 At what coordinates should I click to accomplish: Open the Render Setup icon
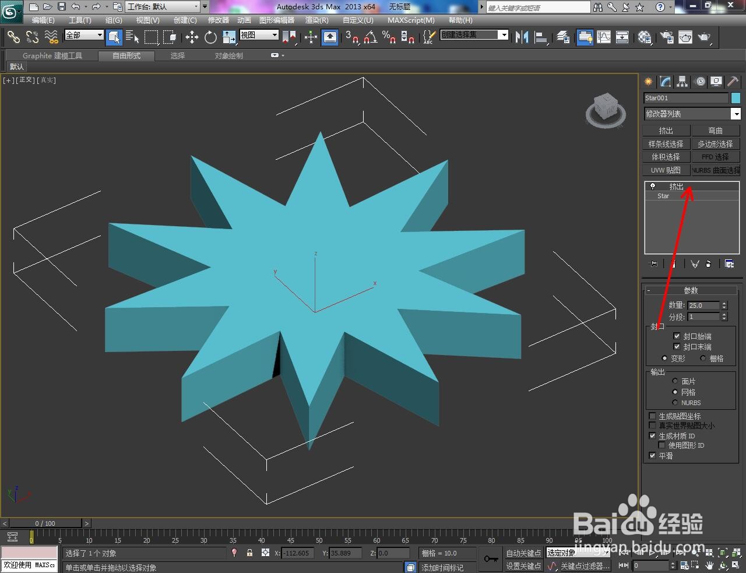(x=666, y=37)
